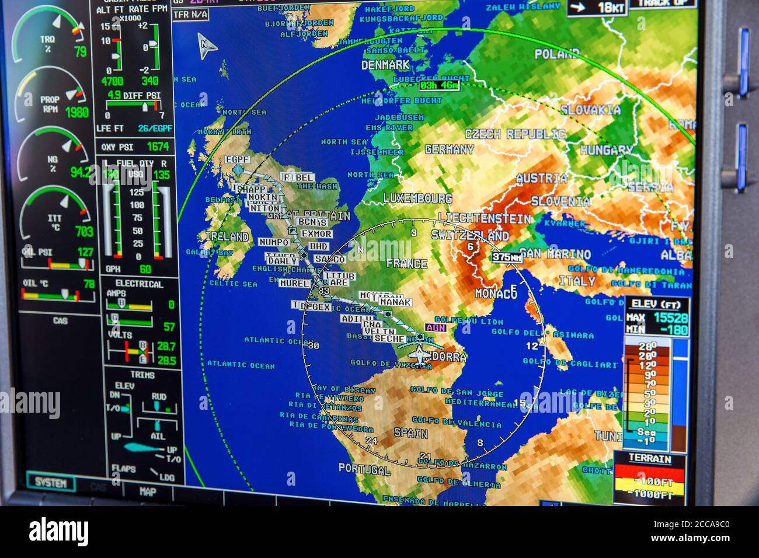This screenshot has height=558, width=759.
Task: Push the upper blue bezel key on the right
Action: pos(744,61)
